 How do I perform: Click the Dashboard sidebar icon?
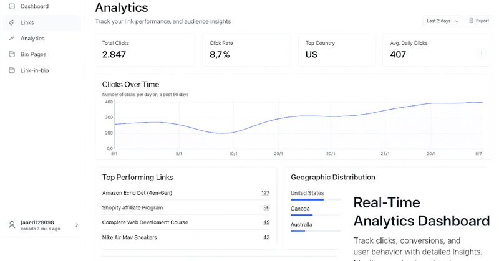(x=12, y=6)
